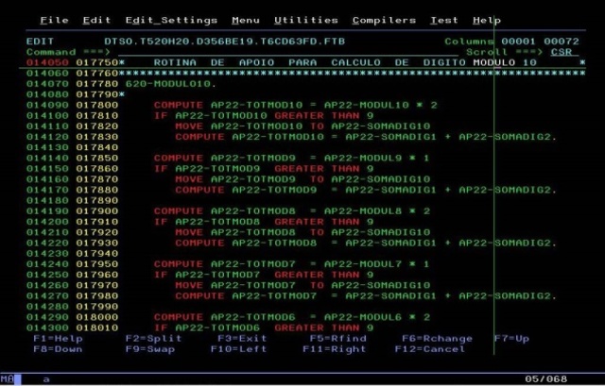This screenshot has width=605, height=386.
Task: Open the Menu menu item
Action: click(x=246, y=20)
